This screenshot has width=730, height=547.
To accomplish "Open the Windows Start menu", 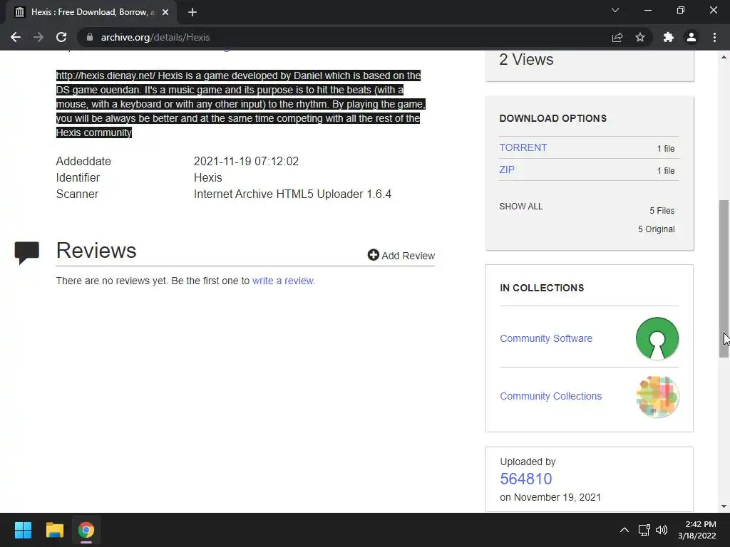I will tap(23, 530).
